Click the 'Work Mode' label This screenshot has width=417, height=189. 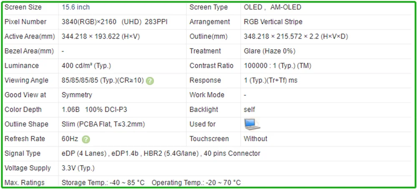tap(207, 95)
